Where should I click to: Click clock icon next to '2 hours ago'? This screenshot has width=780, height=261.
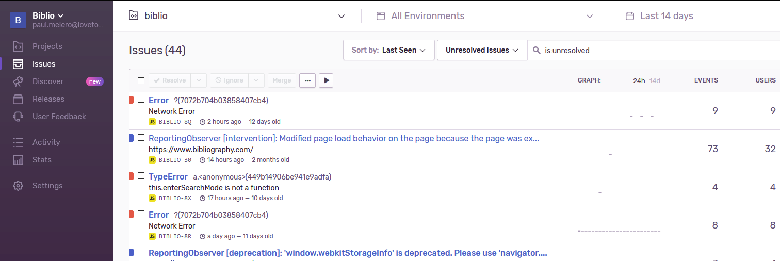coord(202,122)
